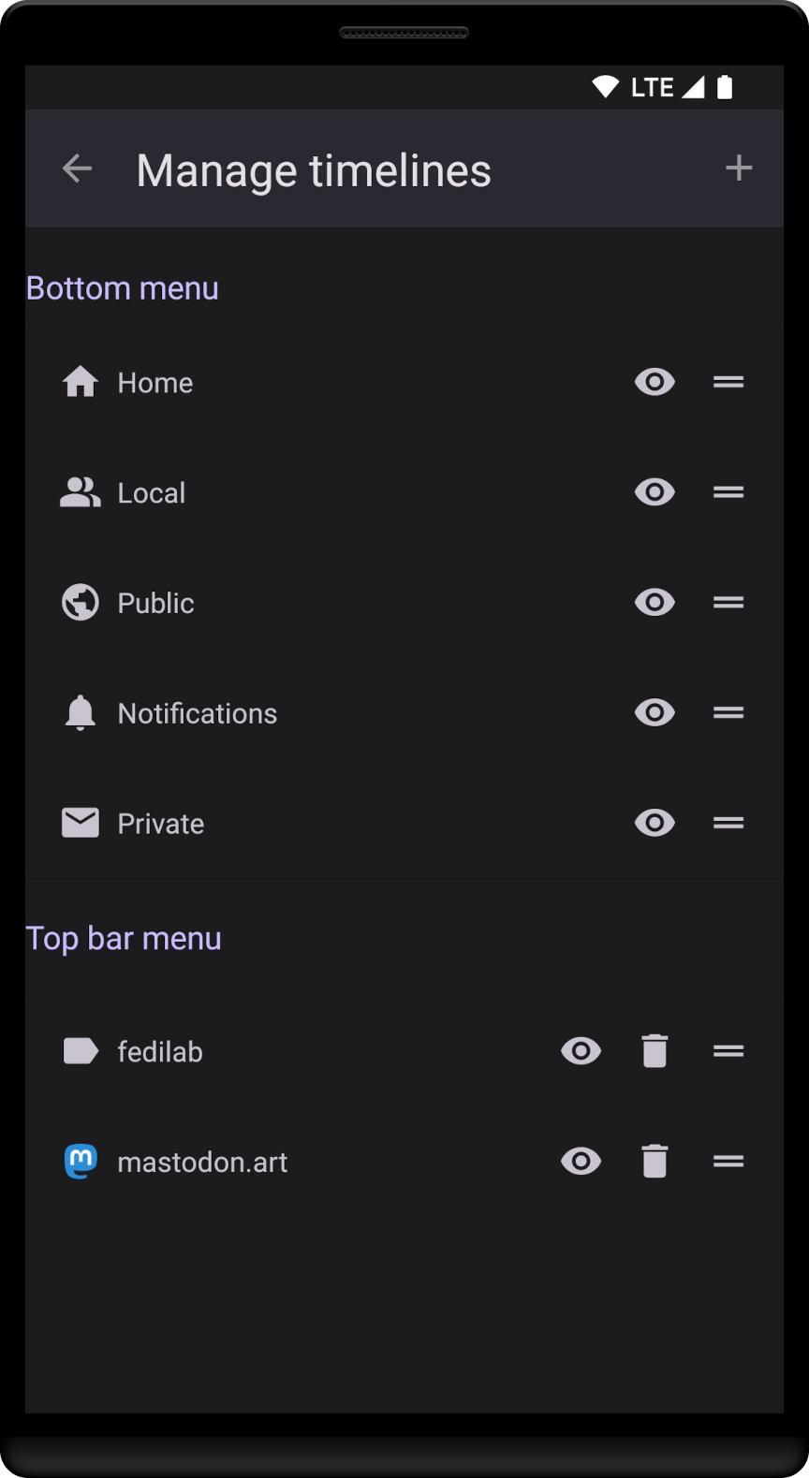809x1478 pixels.
Task: Delete the fedilab timeline
Action: pos(655,1051)
